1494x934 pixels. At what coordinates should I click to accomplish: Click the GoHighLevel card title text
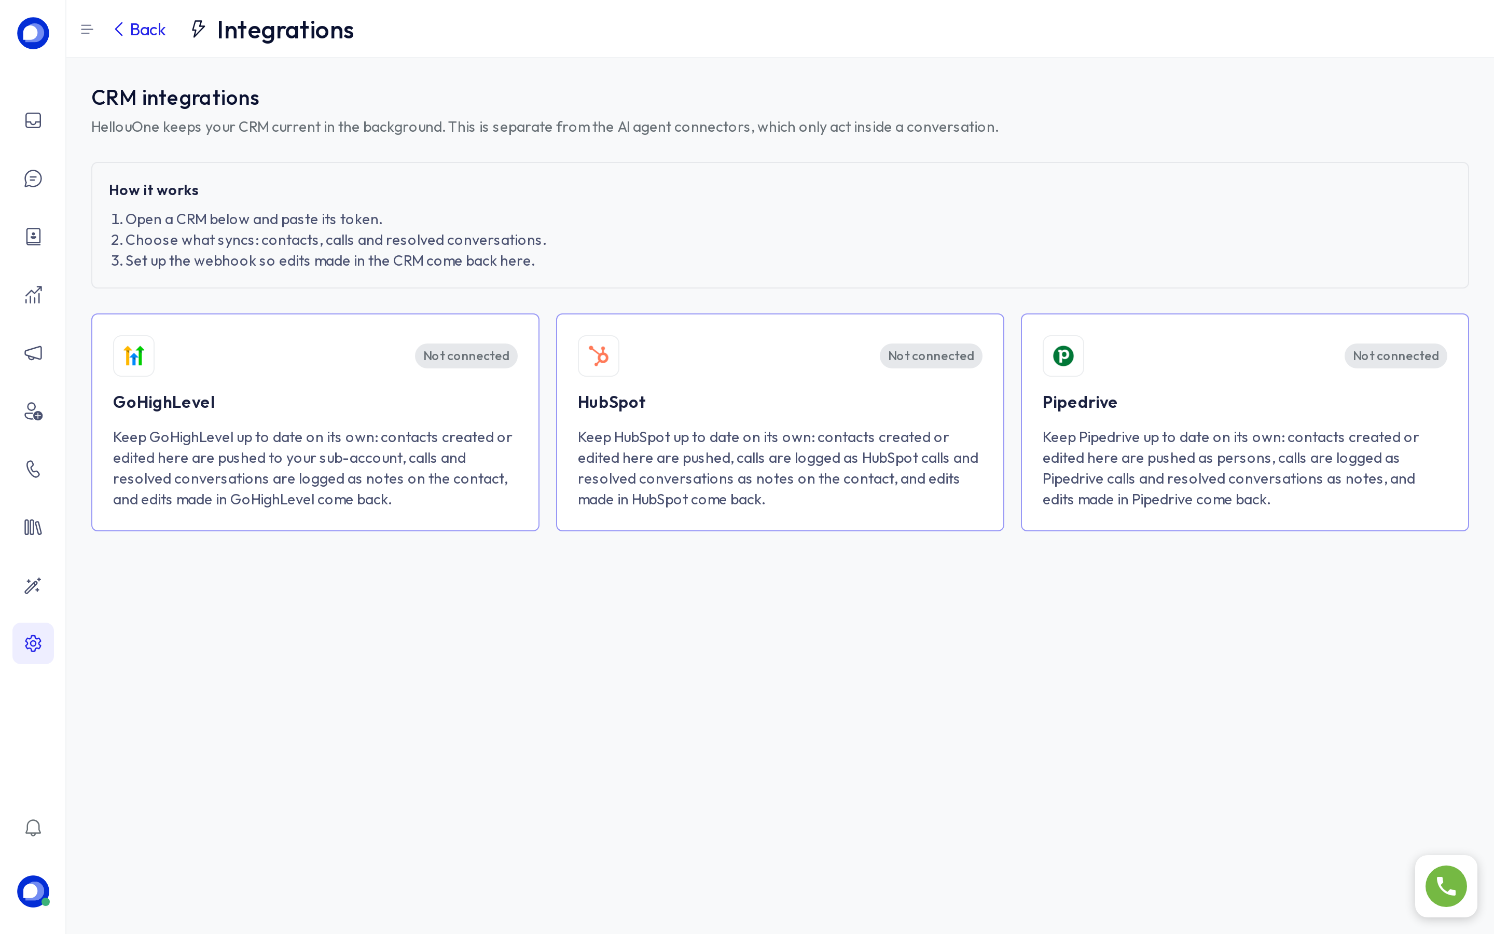click(x=163, y=402)
